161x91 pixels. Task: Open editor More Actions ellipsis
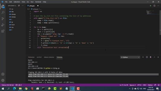[x=158, y=6]
